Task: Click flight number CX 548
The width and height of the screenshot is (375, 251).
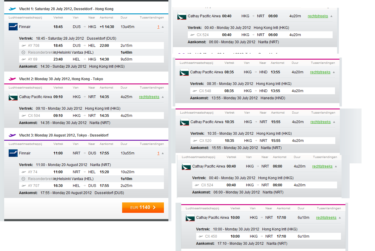Action: click(205, 91)
